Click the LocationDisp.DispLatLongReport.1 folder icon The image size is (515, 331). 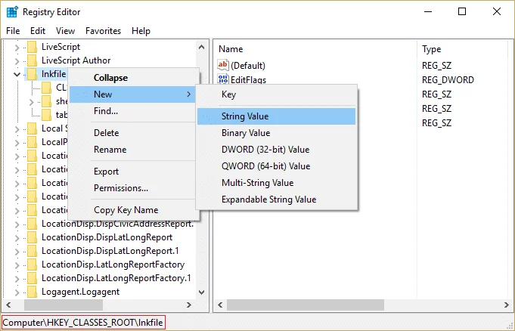33,251
